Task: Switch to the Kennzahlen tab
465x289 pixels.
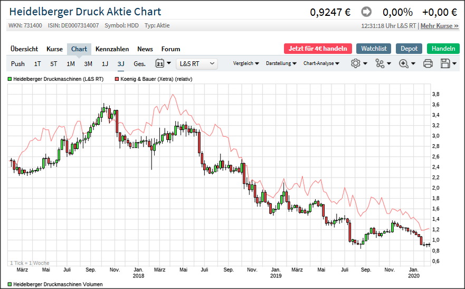Action: pyautogui.click(x=112, y=49)
